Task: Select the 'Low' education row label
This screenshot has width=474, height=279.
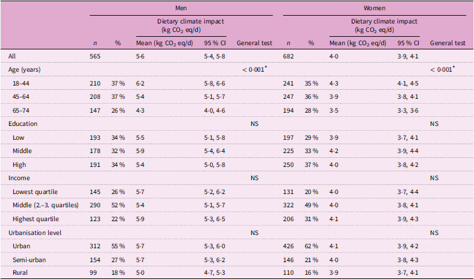Action: click(19, 137)
